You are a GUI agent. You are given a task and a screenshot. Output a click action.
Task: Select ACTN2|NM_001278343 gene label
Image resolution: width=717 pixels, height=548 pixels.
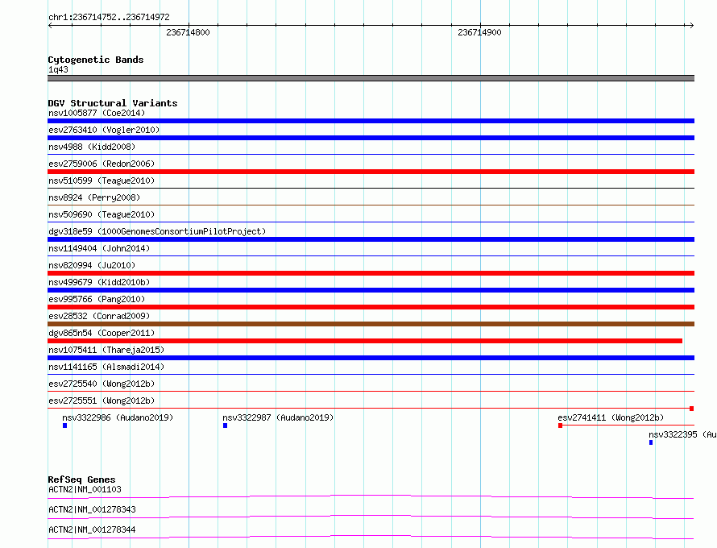pyautogui.click(x=92, y=509)
